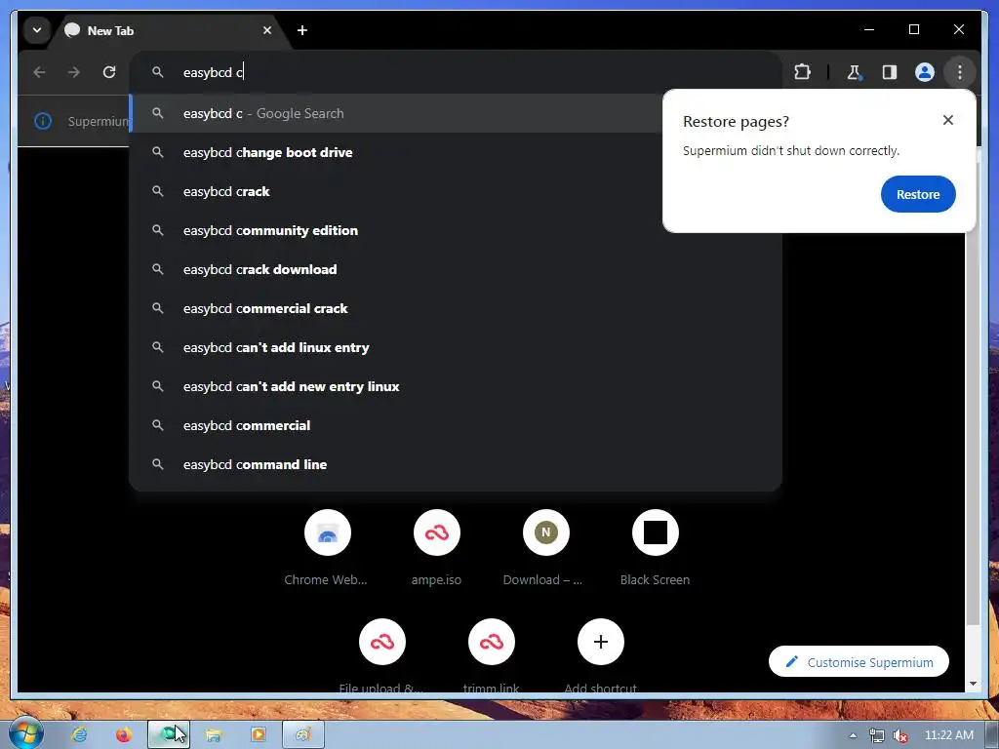This screenshot has height=749, width=999.
Task: Click the info icon in the Supermium infobar
Action: [43, 121]
